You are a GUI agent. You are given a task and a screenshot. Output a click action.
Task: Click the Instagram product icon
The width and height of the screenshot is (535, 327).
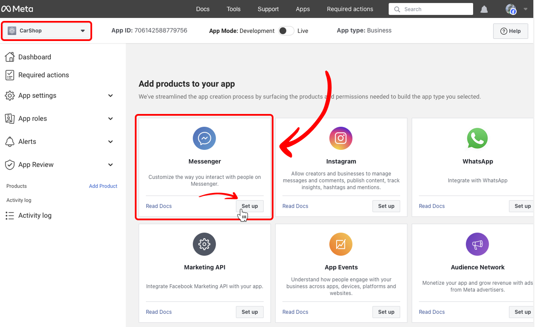341,138
